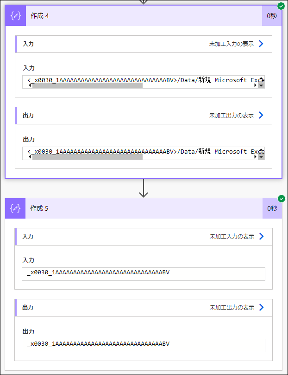This screenshot has width=288, height=375.
Task: Click 未加工出力の表示 link in 作成 5
Action: coord(232,308)
